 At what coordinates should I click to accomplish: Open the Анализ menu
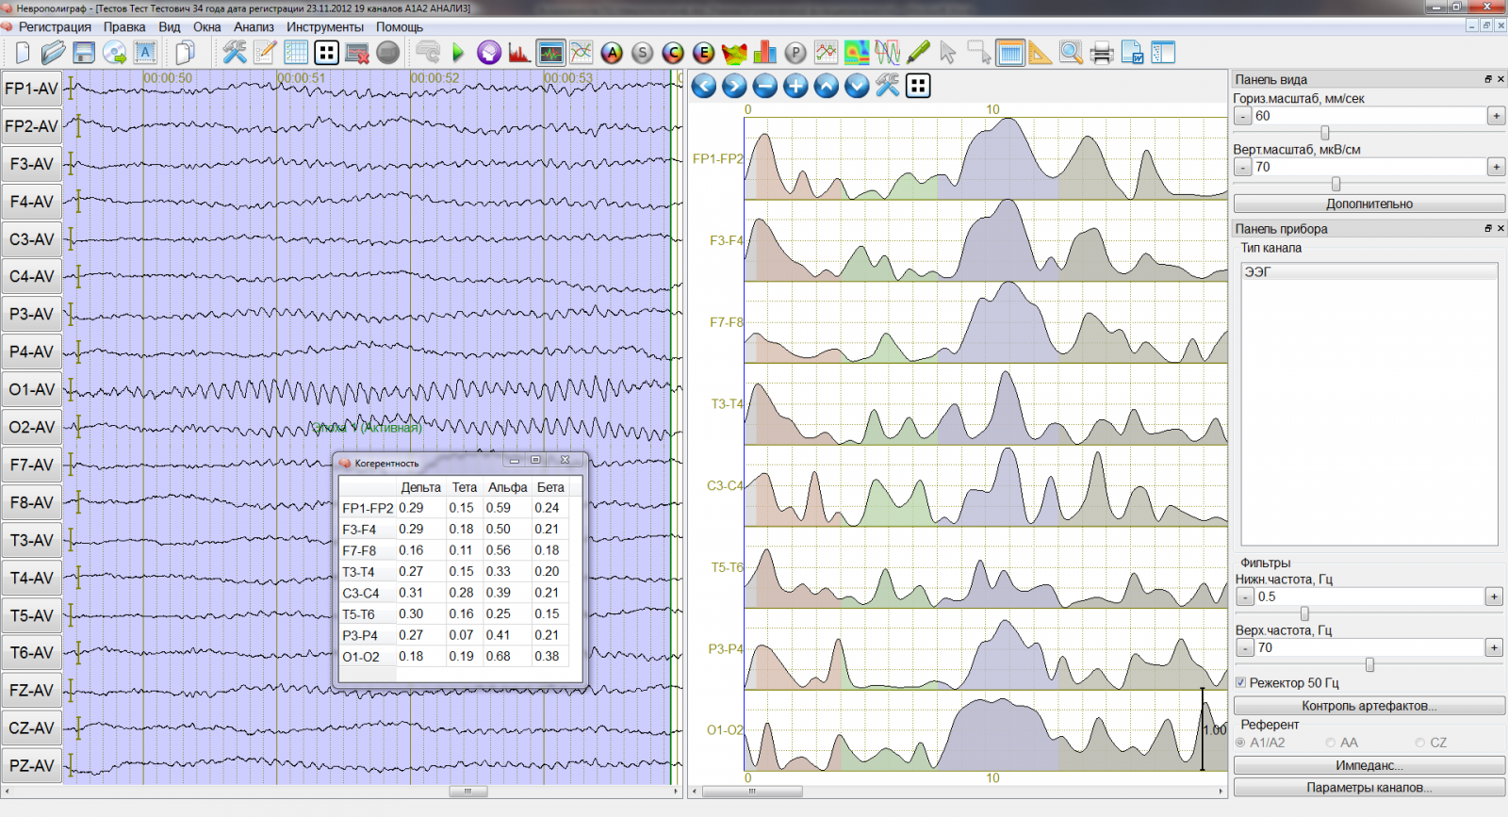(x=254, y=27)
